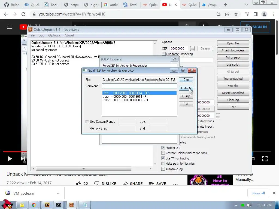Click the Clear log button
Image resolution: width=279 pixels, height=209 pixels.
click(233, 100)
